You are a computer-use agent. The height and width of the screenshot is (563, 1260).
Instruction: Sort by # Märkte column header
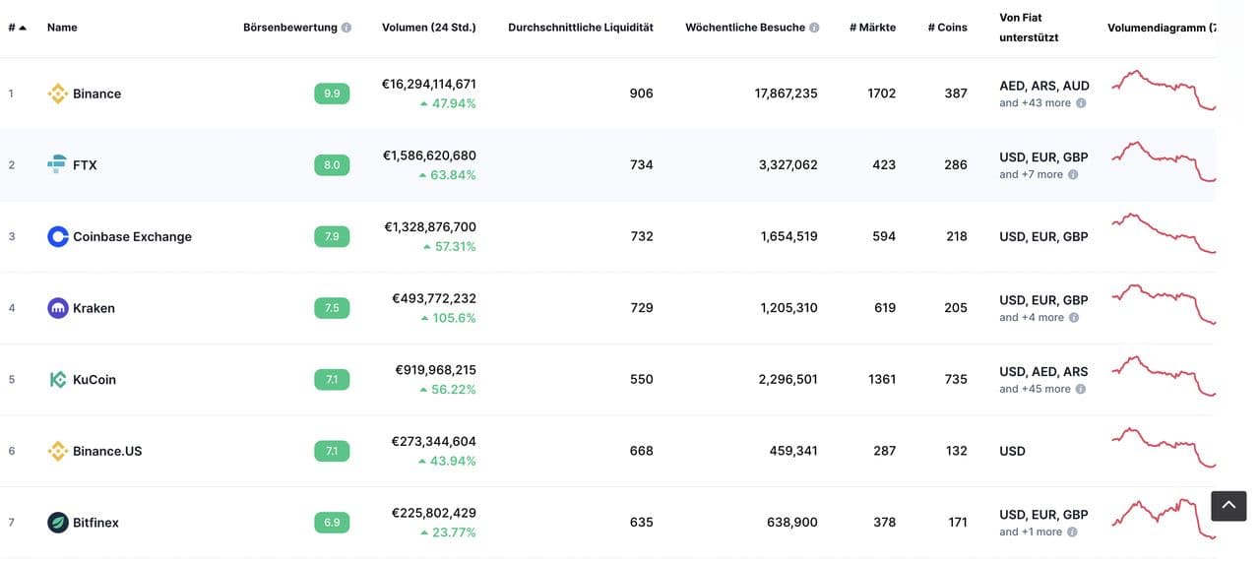[872, 28]
